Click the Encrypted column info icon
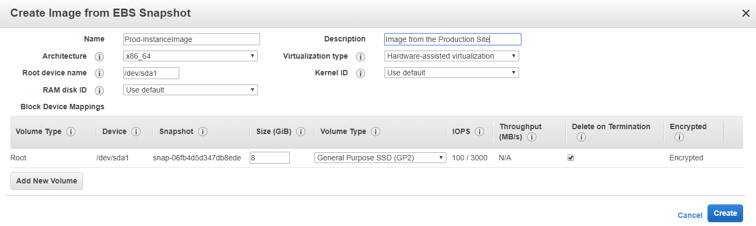The image size is (756, 226). (x=678, y=137)
